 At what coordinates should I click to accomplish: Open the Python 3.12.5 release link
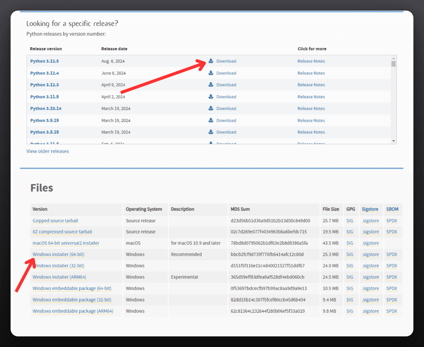pyautogui.click(x=45, y=61)
